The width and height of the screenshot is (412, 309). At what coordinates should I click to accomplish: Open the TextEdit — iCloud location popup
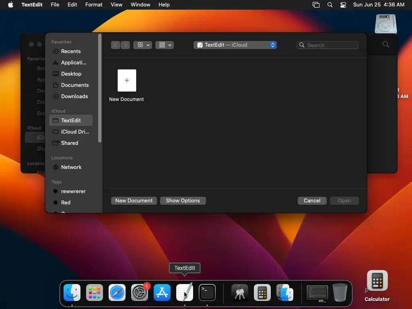[x=235, y=45]
